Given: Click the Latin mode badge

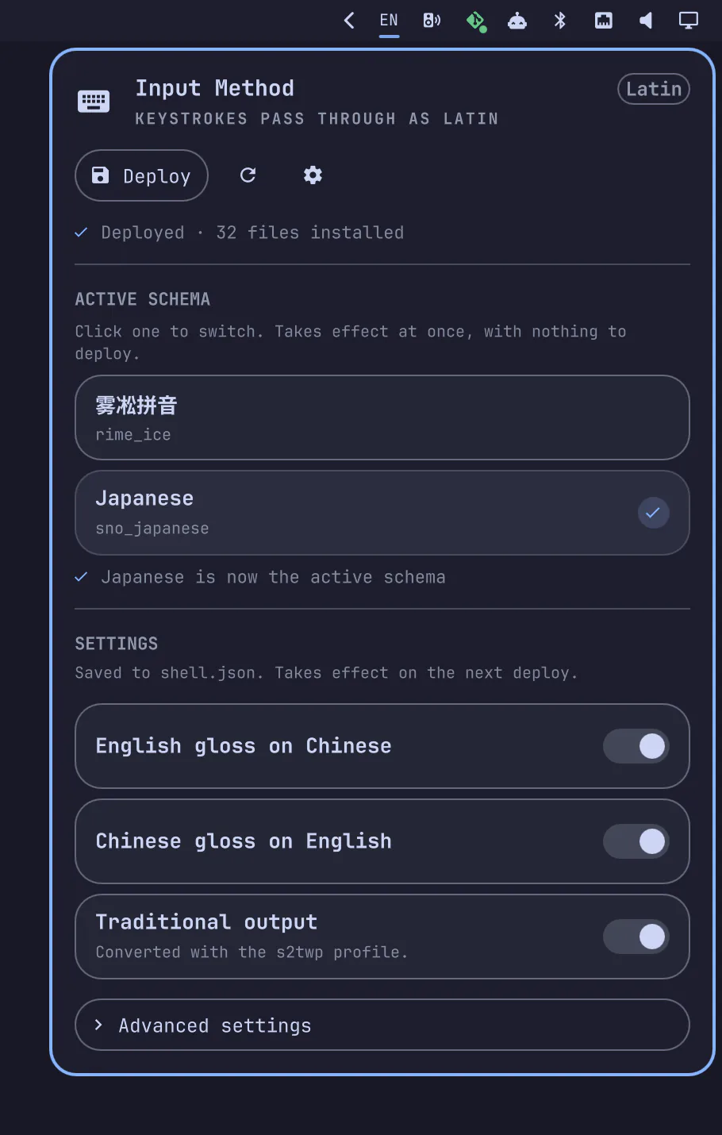Looking at the screenshot, I should point(654,89).
